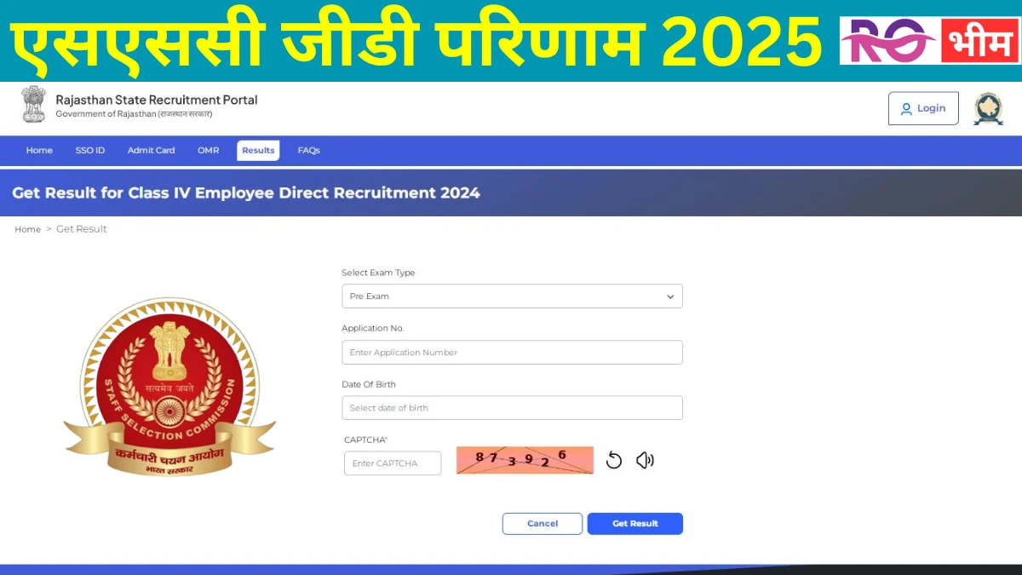
Task: Click the Staff Selection Commission logo
Action: click(169, 387)
